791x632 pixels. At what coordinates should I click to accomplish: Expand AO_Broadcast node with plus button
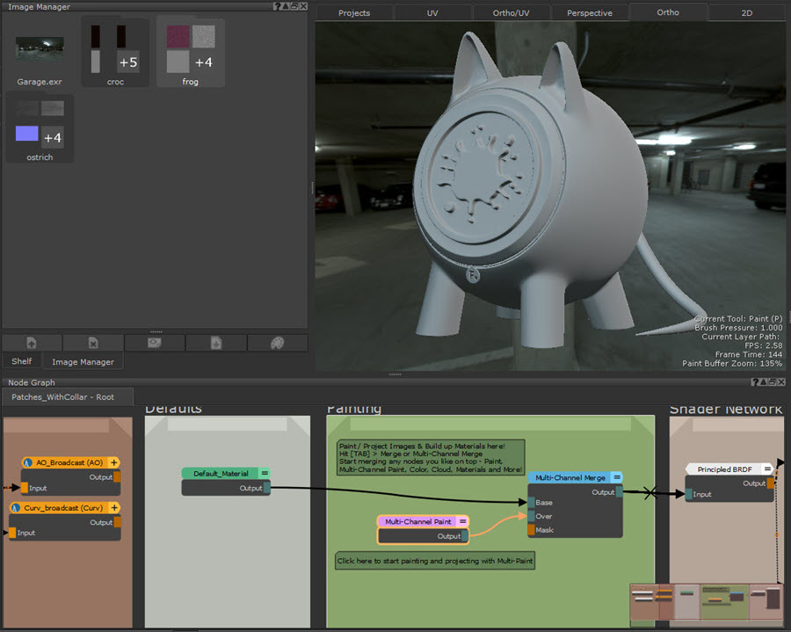(114, 462)
